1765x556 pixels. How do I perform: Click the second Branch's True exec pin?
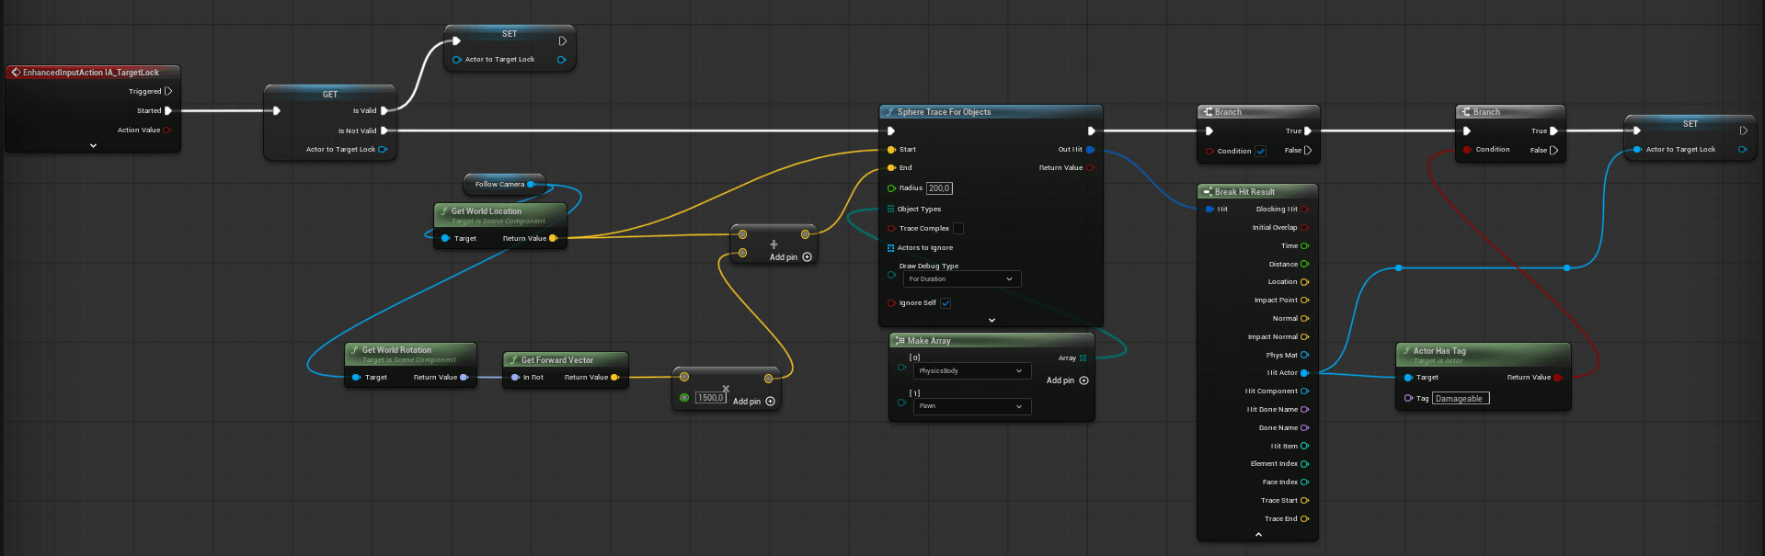click(x=1553, y=130)
